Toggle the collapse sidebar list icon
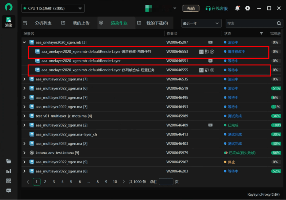 click(x=25, y=23)
